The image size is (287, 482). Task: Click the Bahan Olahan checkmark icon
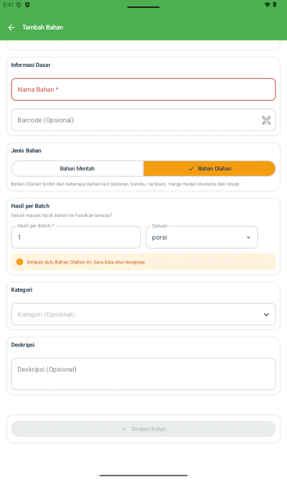click(x=191, y=169)
